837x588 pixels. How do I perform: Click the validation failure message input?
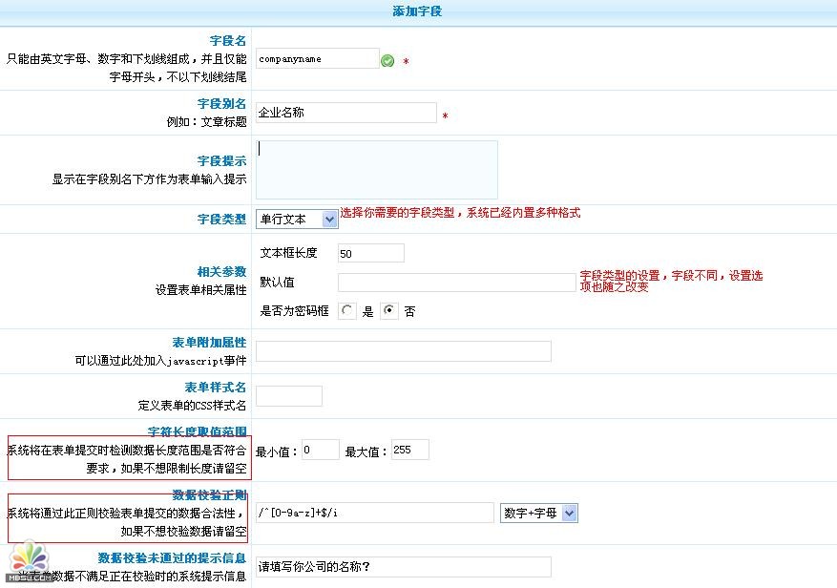[x=403, y=567]
